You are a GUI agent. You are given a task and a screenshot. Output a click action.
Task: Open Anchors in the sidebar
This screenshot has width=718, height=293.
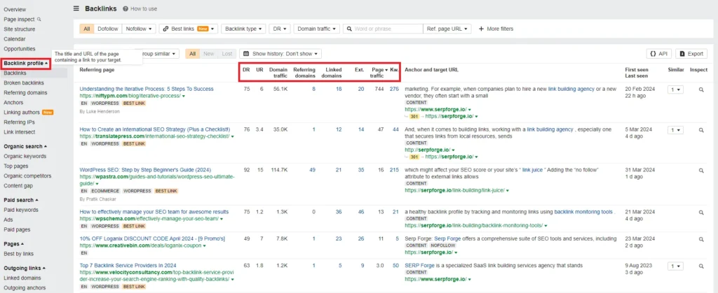point(13,103)
